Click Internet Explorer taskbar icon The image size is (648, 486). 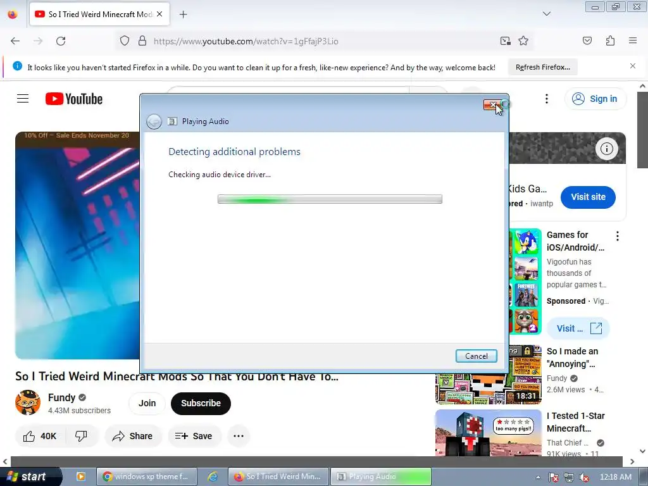(213, 477)
